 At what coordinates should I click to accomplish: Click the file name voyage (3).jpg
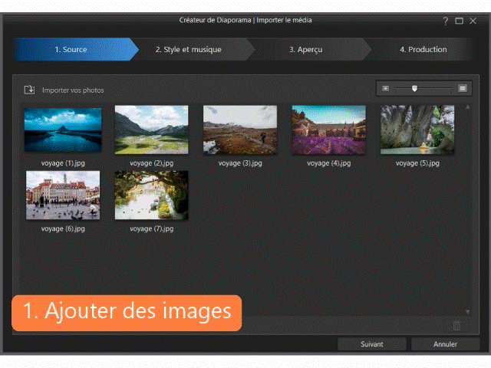tap(240, 163)
